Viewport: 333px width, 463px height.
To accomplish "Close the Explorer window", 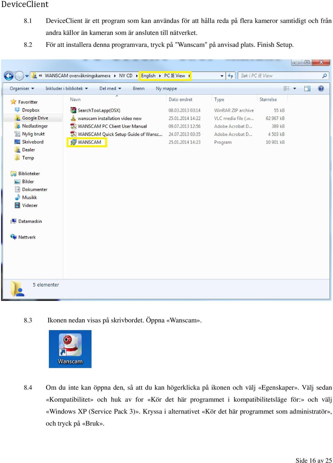I will click(321, 62).
